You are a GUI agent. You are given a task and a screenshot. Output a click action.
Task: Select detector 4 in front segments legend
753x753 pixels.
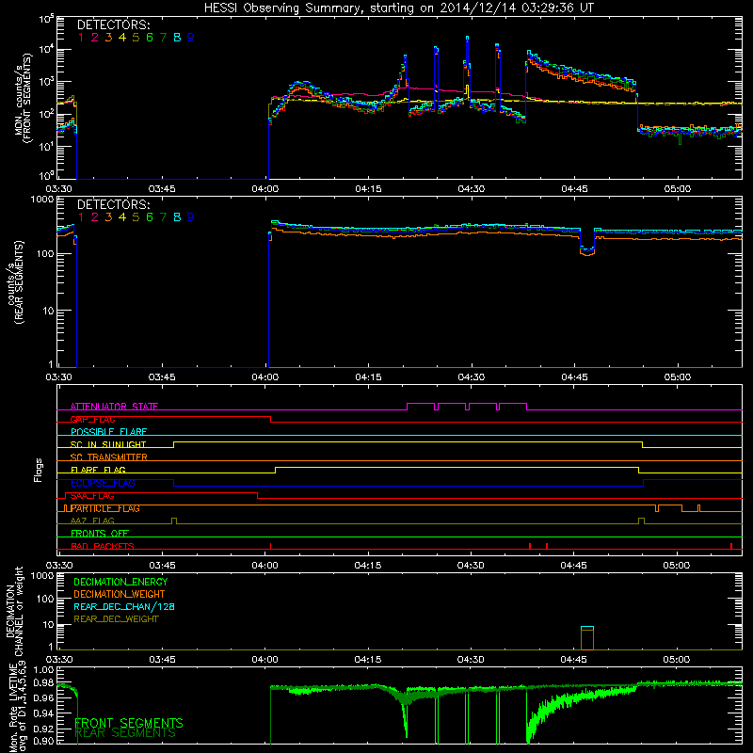click(122, 38)
